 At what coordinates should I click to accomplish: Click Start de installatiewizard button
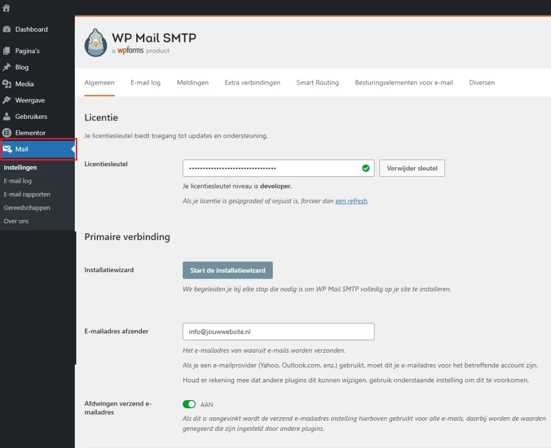click(x=228, y=271)
